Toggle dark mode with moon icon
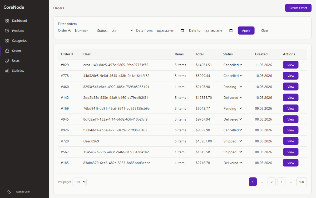The width and height of the screenshot is (316, 198). pos(9,192)
